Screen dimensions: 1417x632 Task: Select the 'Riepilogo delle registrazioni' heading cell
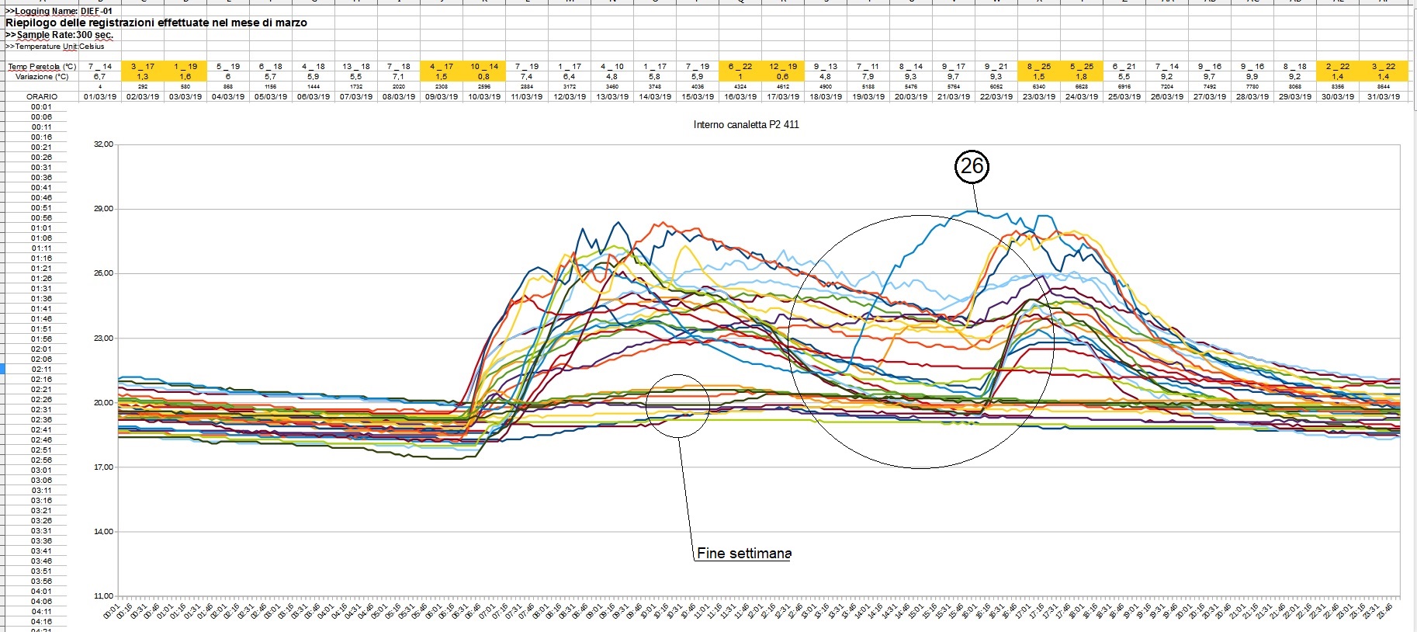(x=156, y=23)
